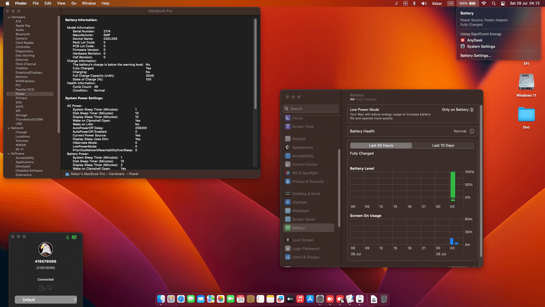The width and height of the screenshot is (545, 307).
Task: Open Trash in the Dock
Action: tap(384, 299)
